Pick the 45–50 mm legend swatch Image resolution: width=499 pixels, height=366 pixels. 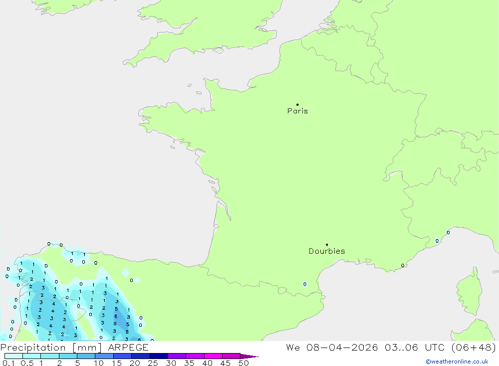tap(232, 356)
